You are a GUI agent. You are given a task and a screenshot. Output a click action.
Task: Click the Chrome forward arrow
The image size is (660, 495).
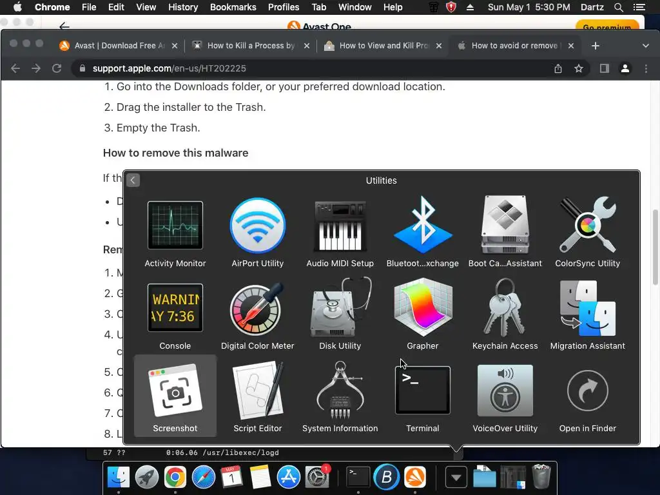36,68
